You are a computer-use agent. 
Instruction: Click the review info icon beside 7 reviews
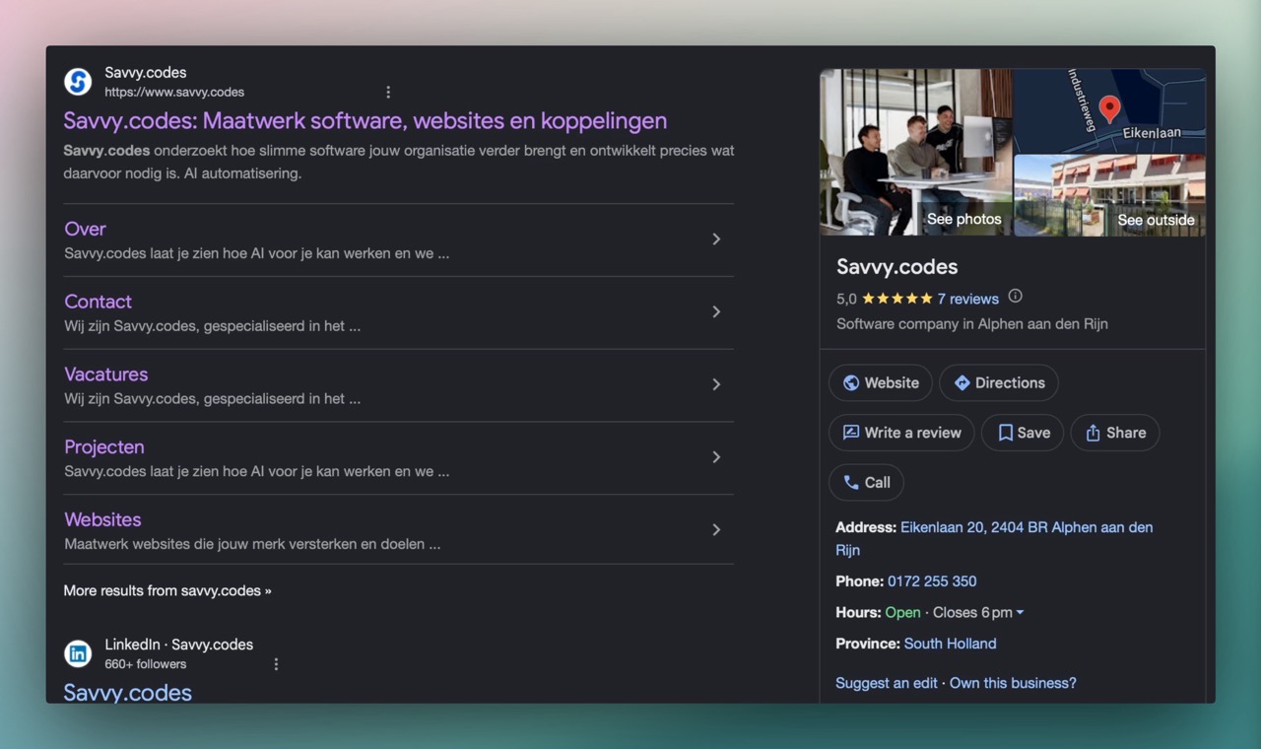click(x=1016, y=297)
